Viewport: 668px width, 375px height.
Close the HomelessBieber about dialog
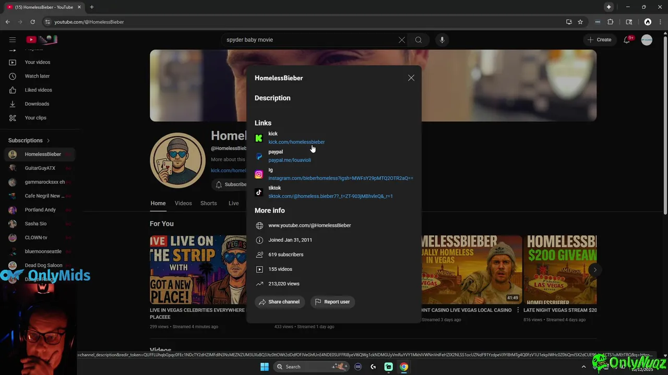[411, 78]
